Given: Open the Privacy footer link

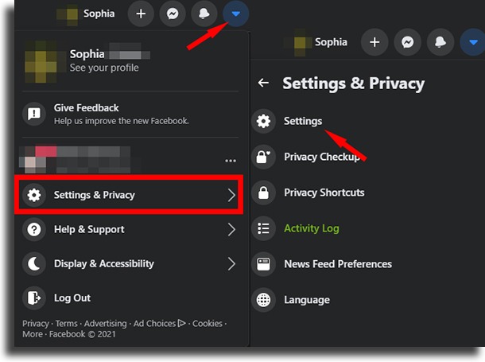Looking at the screenshot, I should 36,324.
